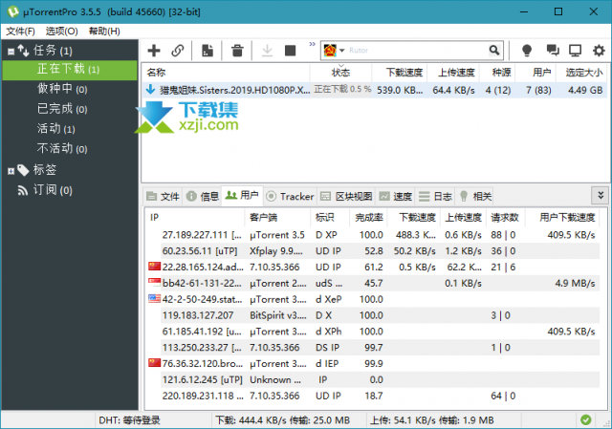The image size is (612, 429).
Task: Click US flag of peer 42-2-50-249
Action: [155, 299]
